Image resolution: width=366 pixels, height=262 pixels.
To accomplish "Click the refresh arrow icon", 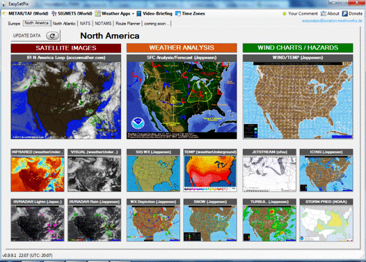I will pos(52,35).
